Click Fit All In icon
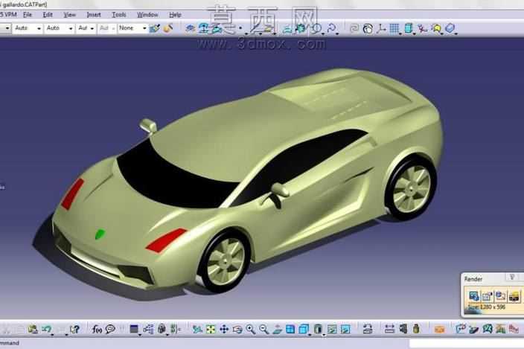Image resolution: width=524 pixels, height=349 pixels. (x=211, y=330)
